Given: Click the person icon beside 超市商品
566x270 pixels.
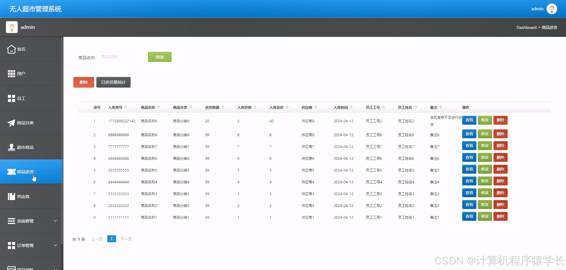Looking at the screenshot, I should 11,147.
